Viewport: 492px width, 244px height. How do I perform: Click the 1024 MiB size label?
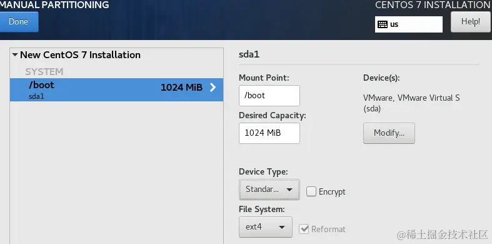[181, 88]
